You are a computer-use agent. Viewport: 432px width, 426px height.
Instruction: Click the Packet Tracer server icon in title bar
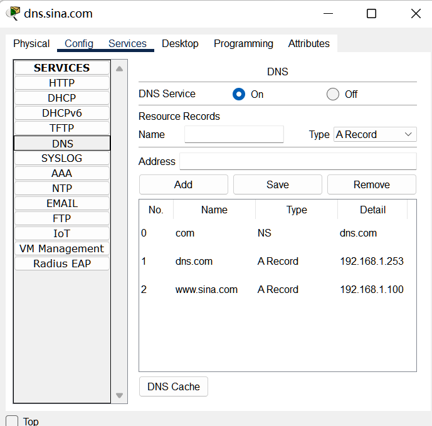point(13,13)
